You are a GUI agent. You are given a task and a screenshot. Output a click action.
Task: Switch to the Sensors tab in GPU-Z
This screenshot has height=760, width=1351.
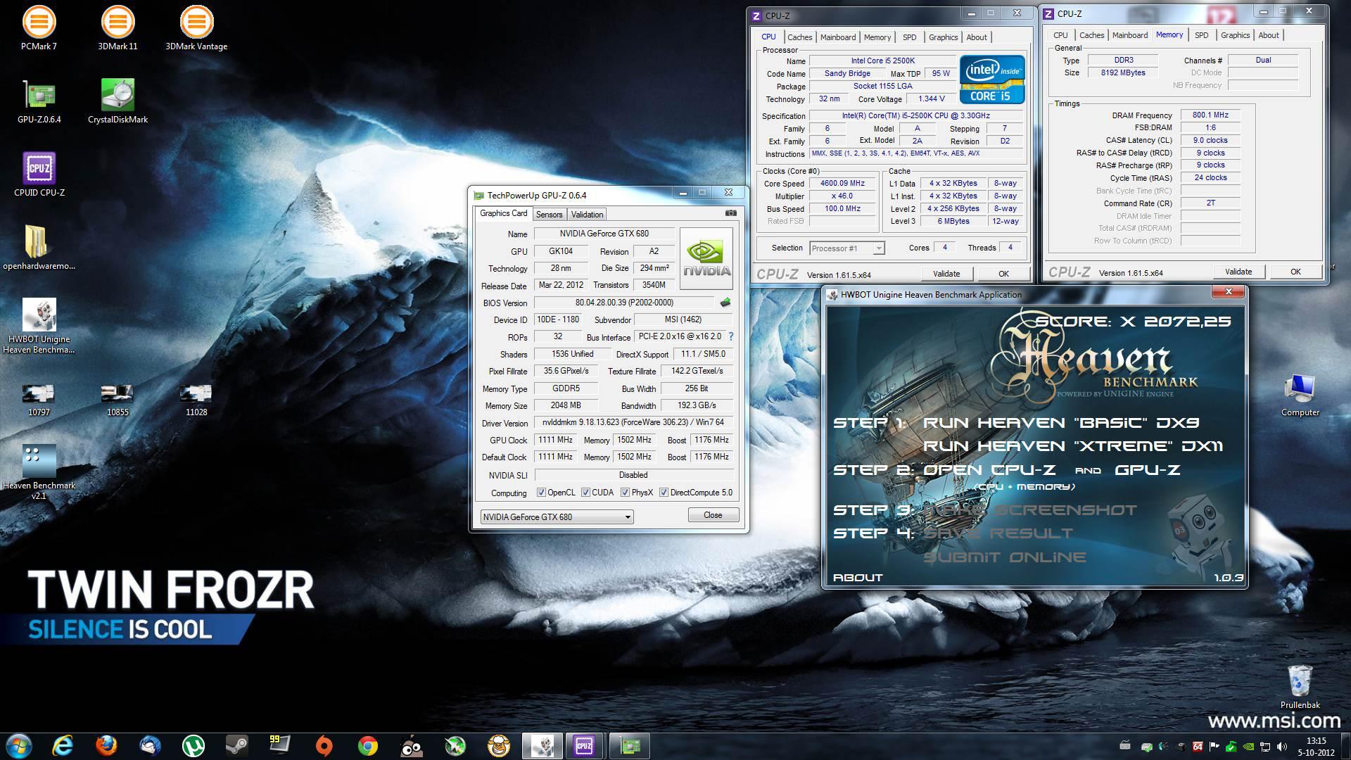[x=549, y=215]
